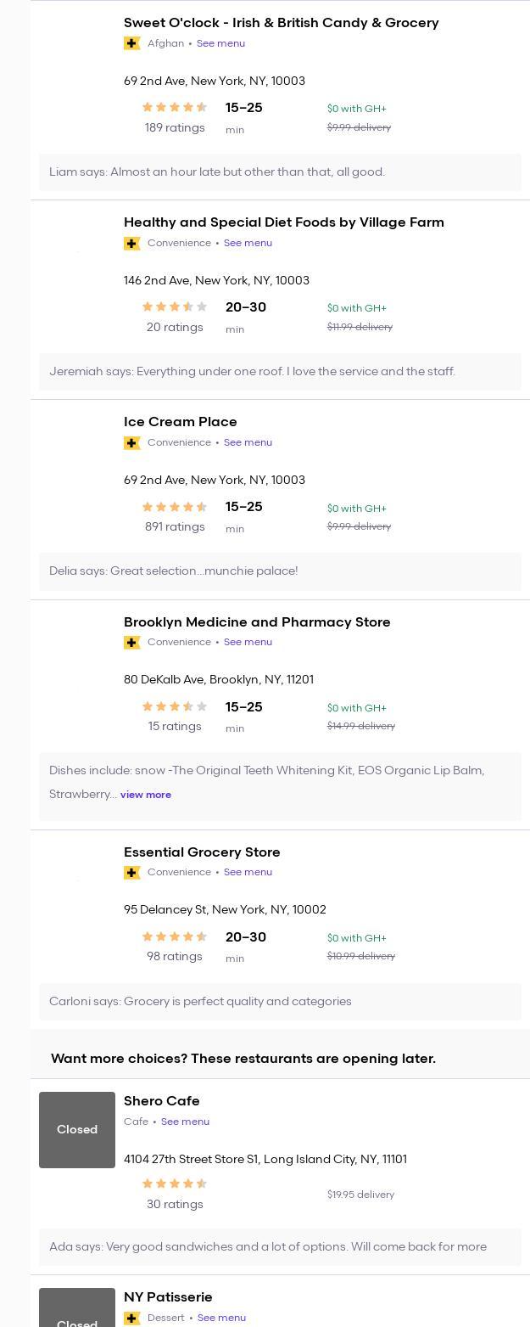Select the Essential Grocery Store title

coord(202,852)
